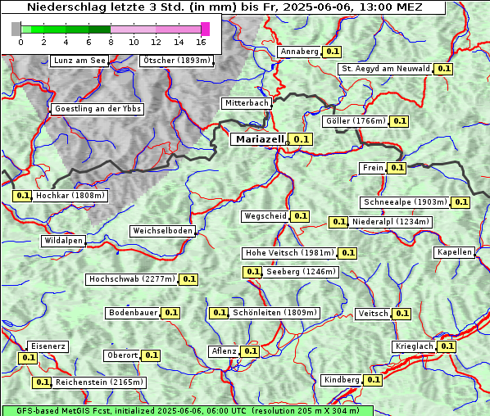Click the Veitsch town label

373,314
